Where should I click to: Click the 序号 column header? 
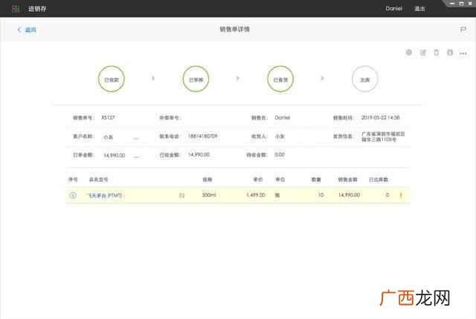point(73,180)
